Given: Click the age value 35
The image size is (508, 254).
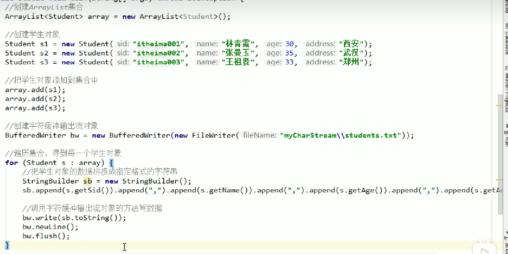Looking at the screenshot, I should pos(289,53).
